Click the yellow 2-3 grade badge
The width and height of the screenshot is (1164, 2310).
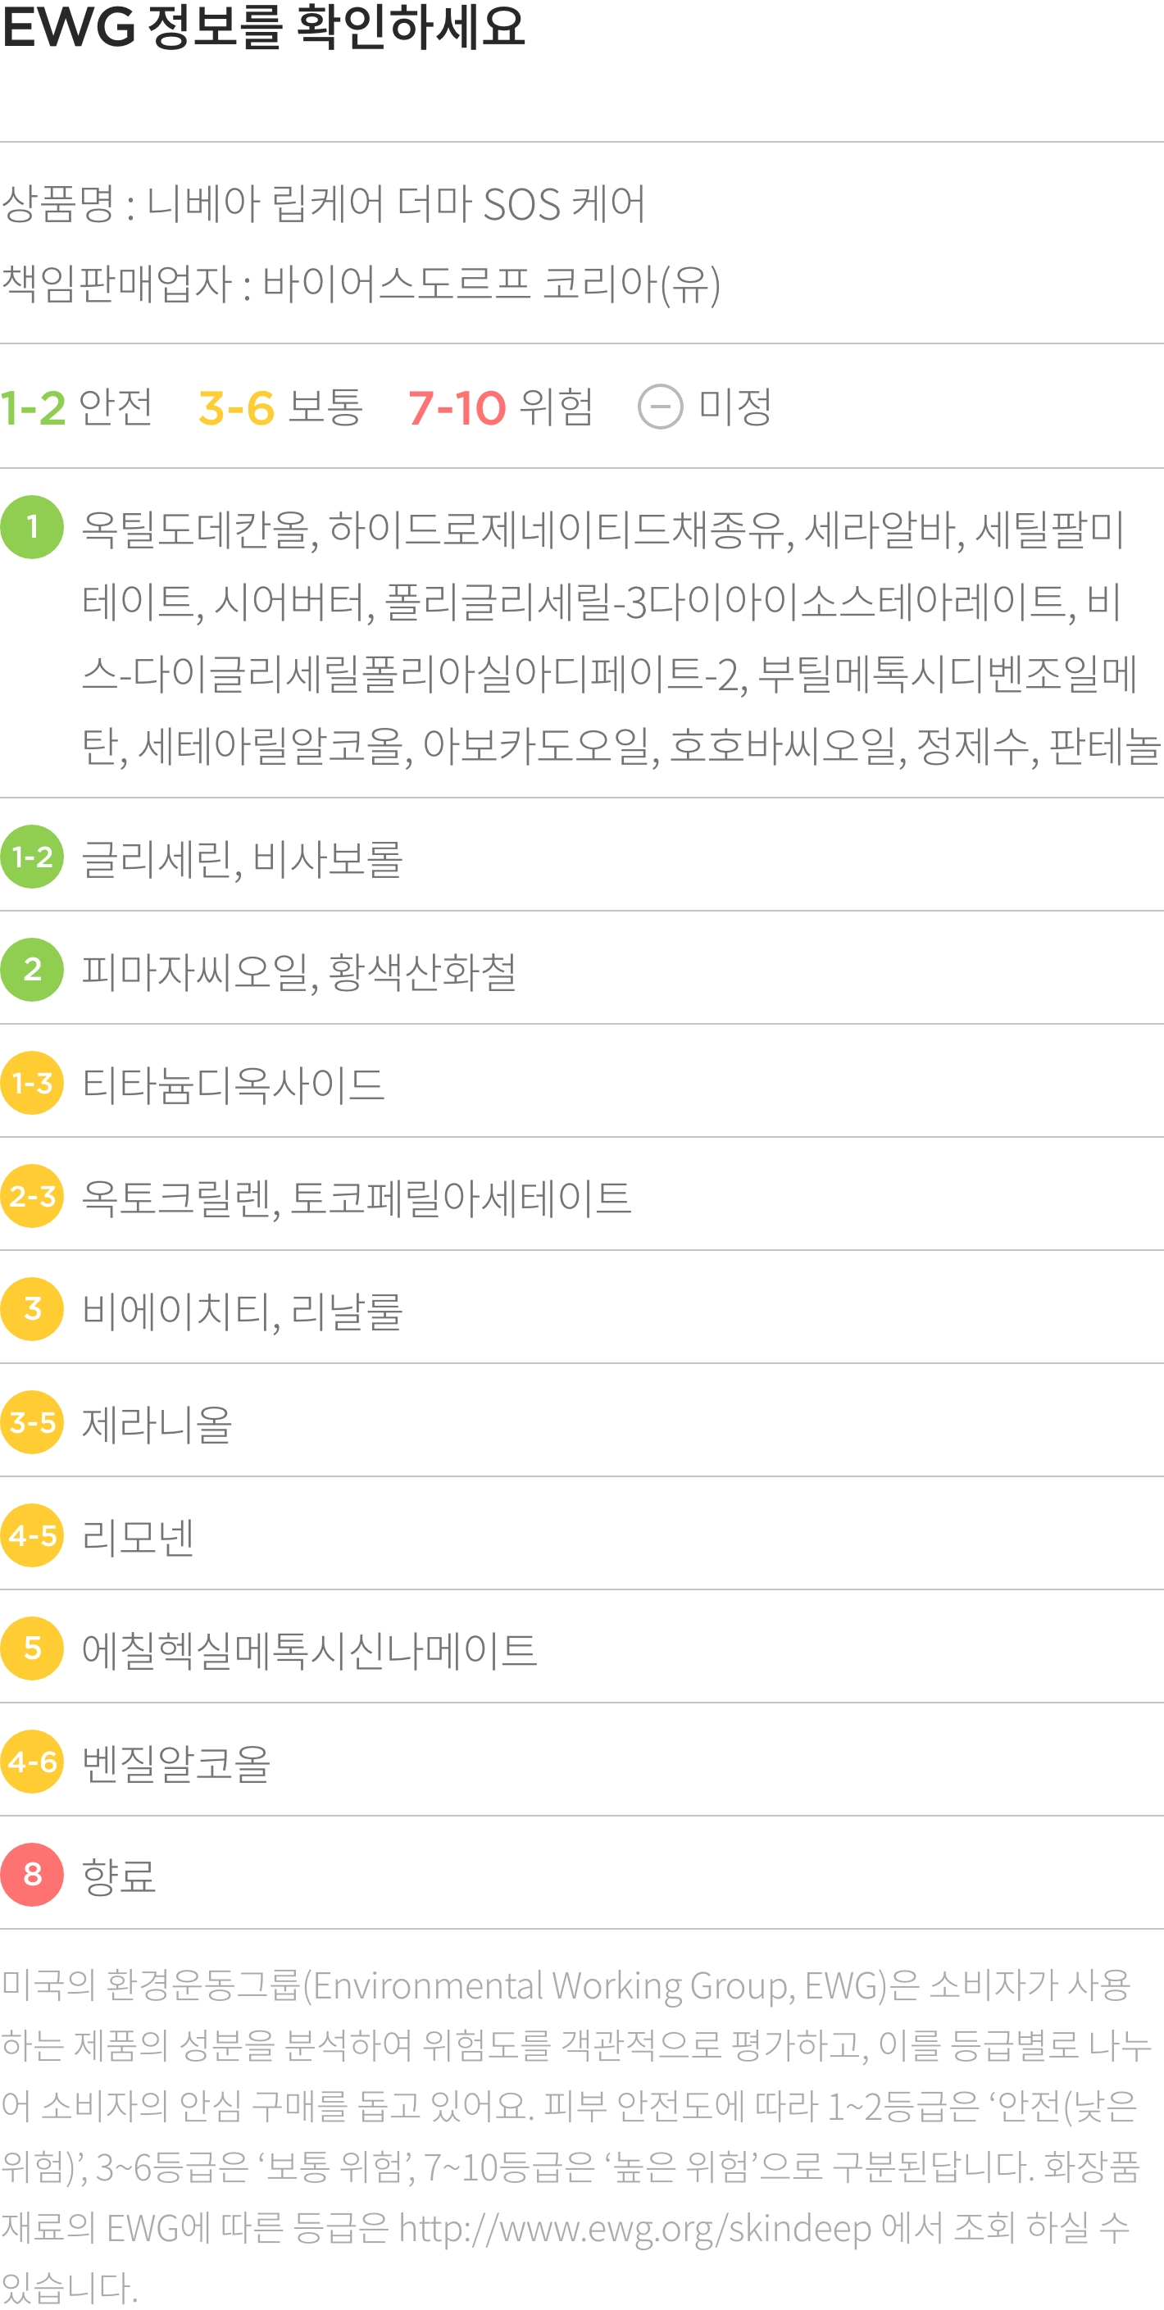tap(32, 1195)
